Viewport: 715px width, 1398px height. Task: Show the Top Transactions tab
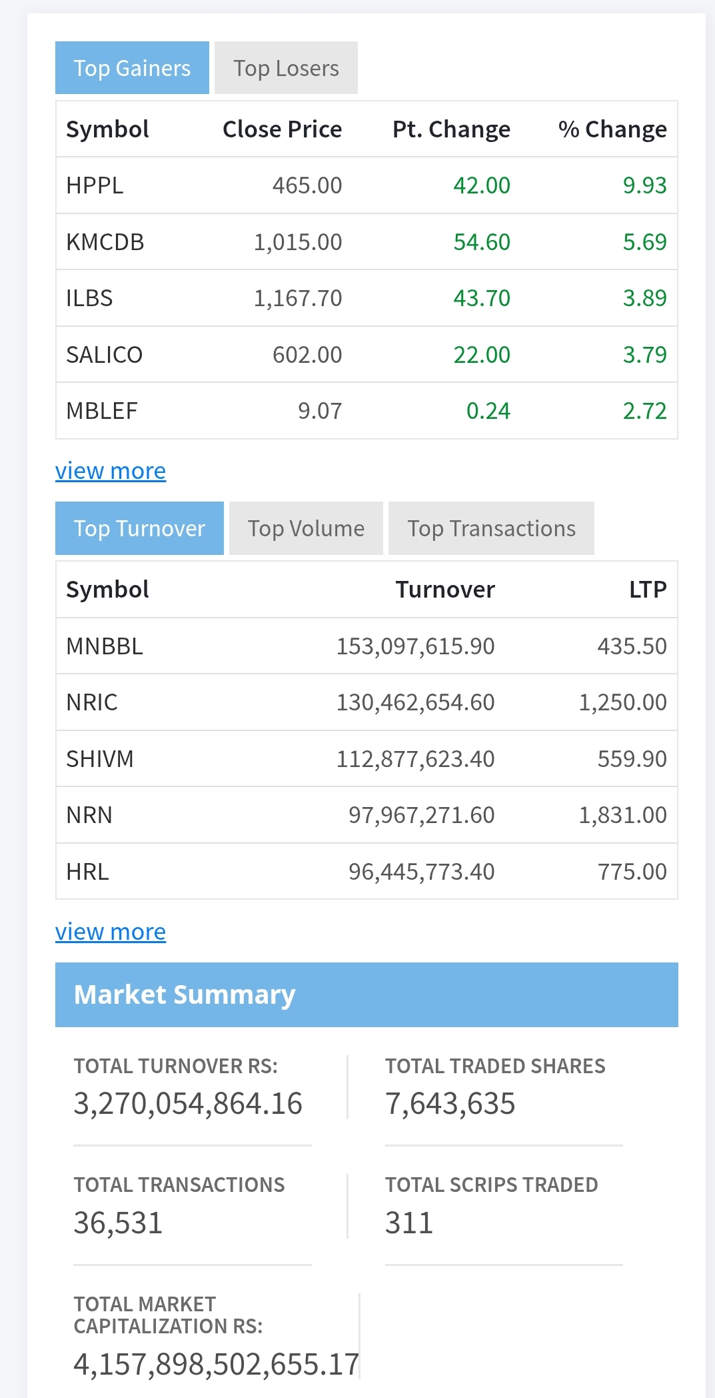491,528
